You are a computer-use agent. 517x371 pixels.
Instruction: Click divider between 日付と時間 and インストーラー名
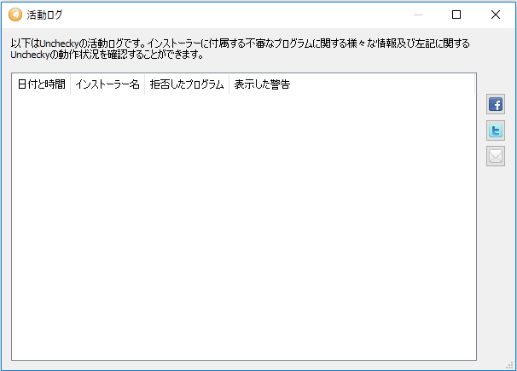tap(71, 85)
